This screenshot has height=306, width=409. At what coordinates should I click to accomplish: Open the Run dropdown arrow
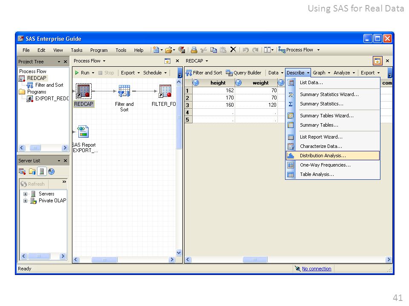pyautogui.click(x=93, y=73)
